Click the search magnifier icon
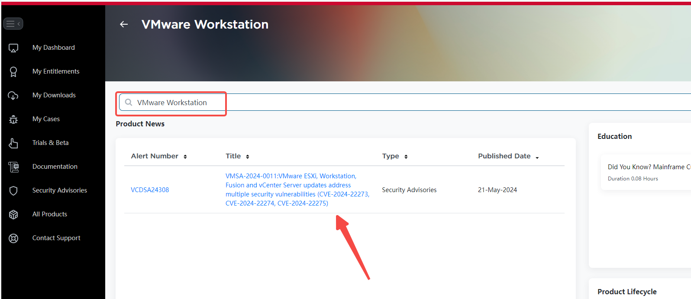The height and width of the screenshot is (299, 691). [129, 103]
